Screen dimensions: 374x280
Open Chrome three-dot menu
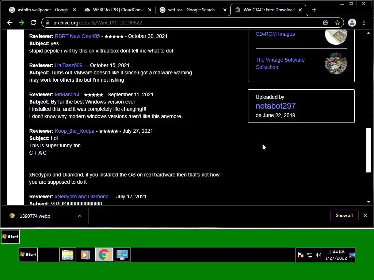(364, 23)
